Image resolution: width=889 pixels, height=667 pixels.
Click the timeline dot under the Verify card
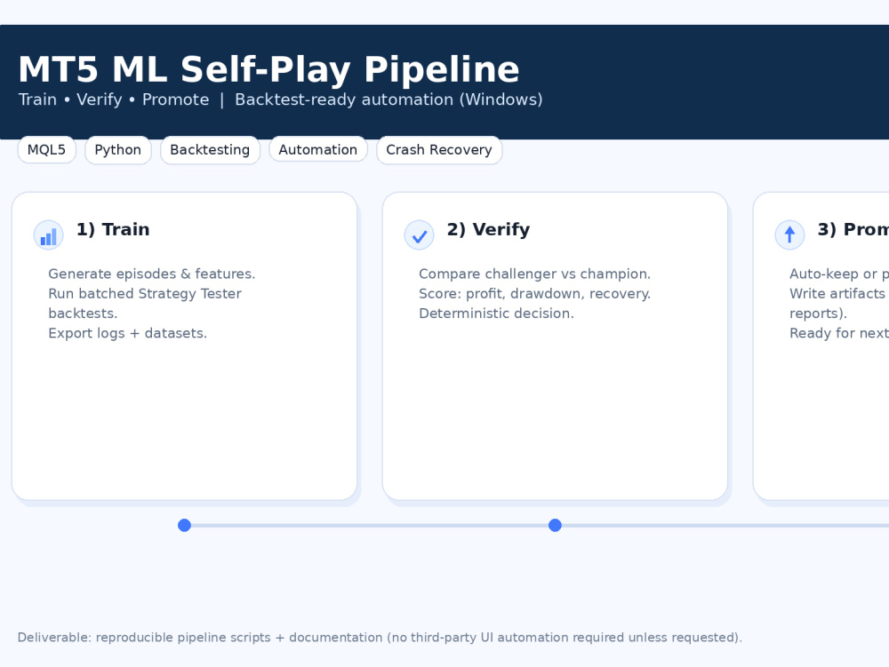click(x=555, y=526)
